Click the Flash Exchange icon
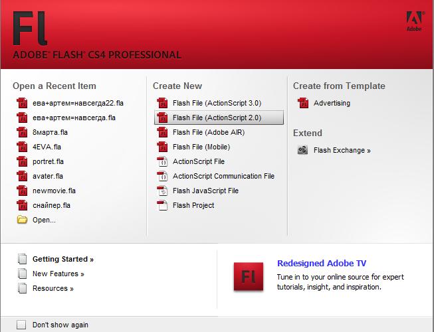This screenshot has height=332, width=434. coord(303,150)
